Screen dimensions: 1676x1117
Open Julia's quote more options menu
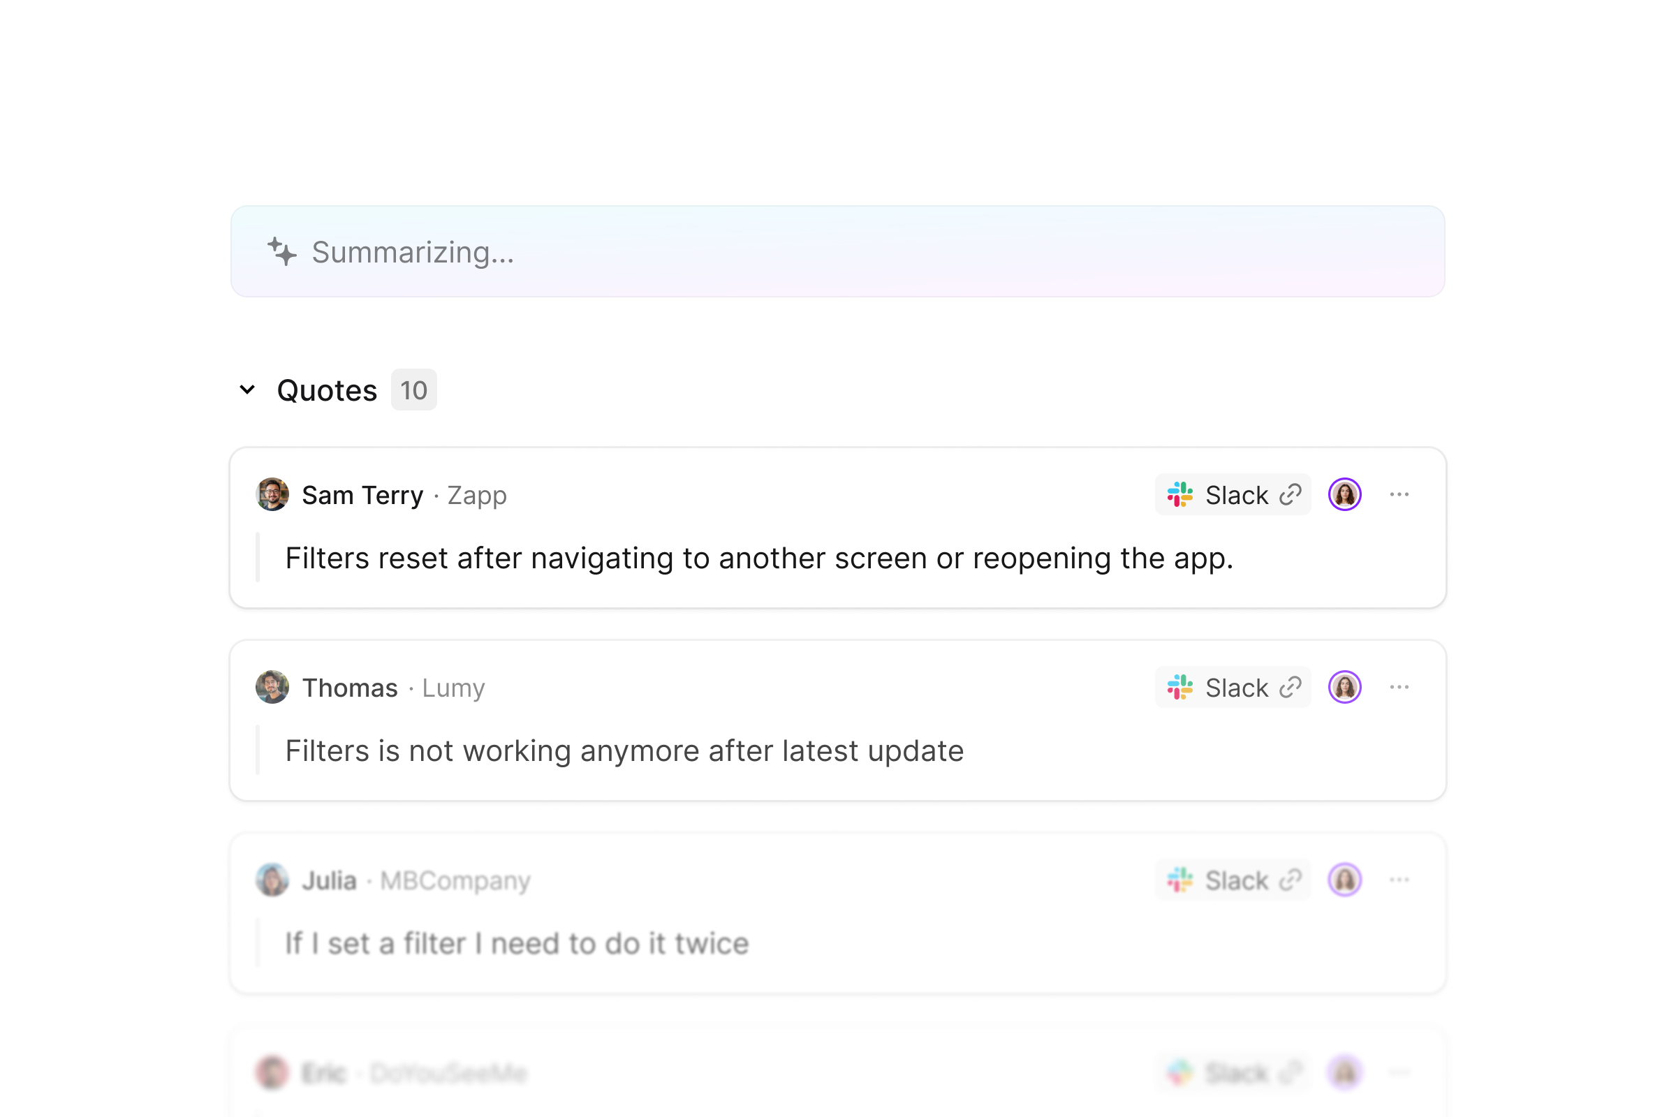[x=1399, y=880]
